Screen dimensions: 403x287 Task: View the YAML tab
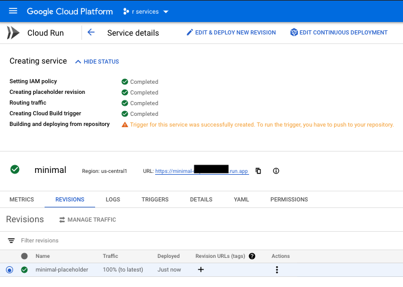(x=241, y=200)
